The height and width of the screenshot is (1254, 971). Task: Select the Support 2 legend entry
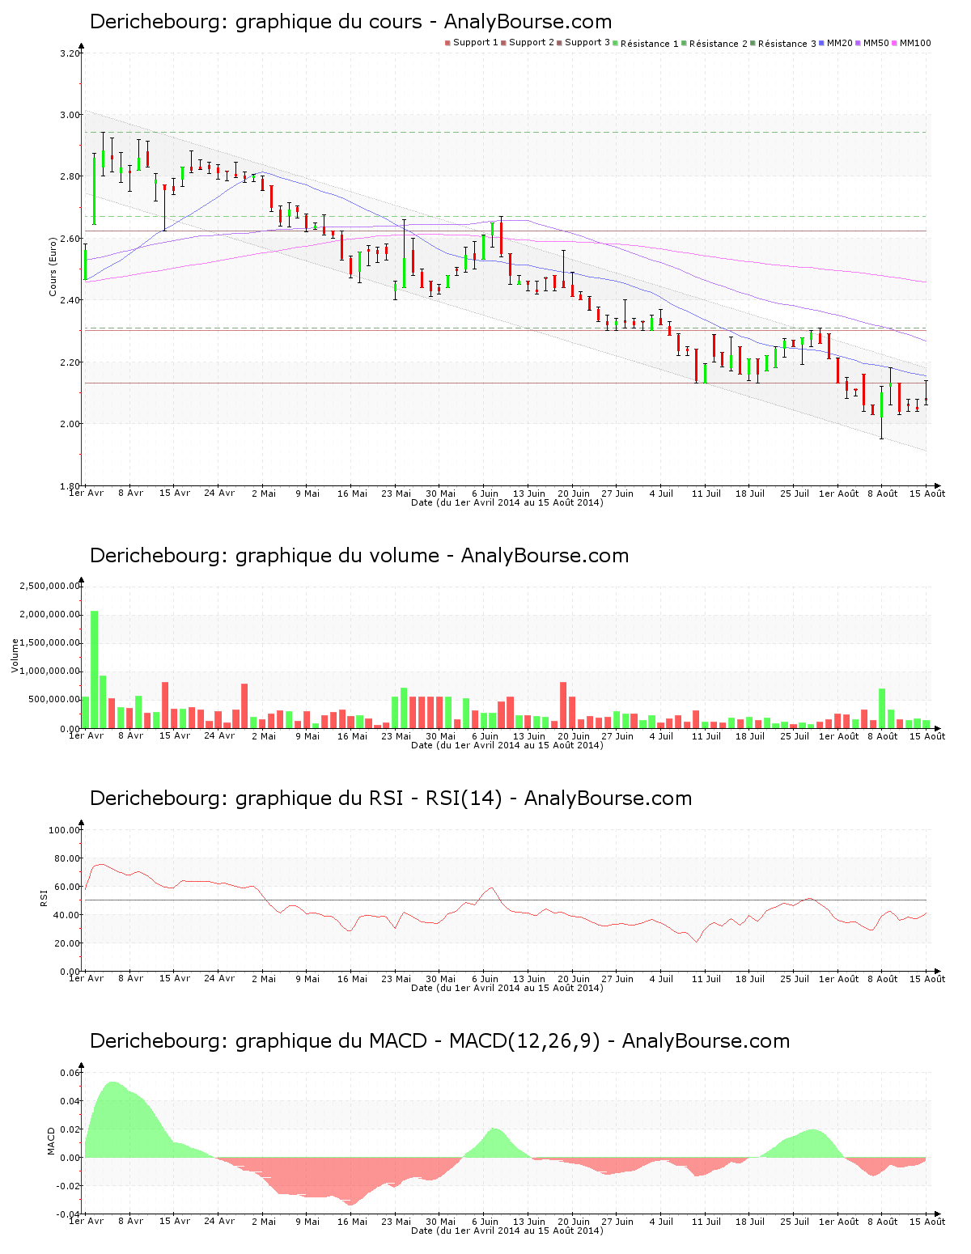(x=531, y=43)
